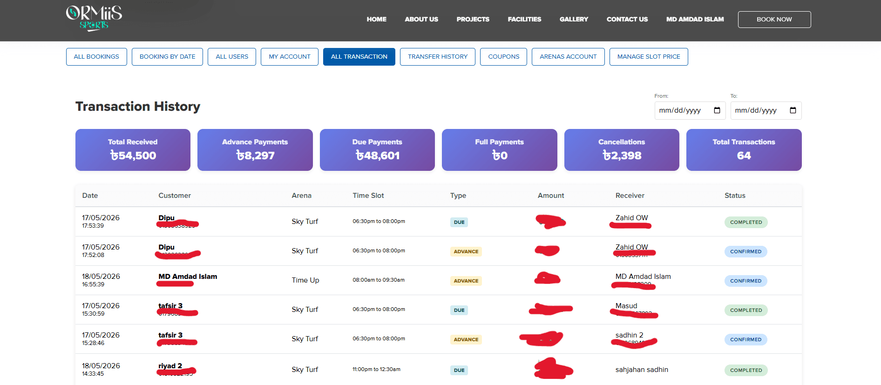This screenshot has height=385, width=881.
Task: Click COMPLETED badge in 17:53:39 Dipu row
Action: [x=746, y=222]
